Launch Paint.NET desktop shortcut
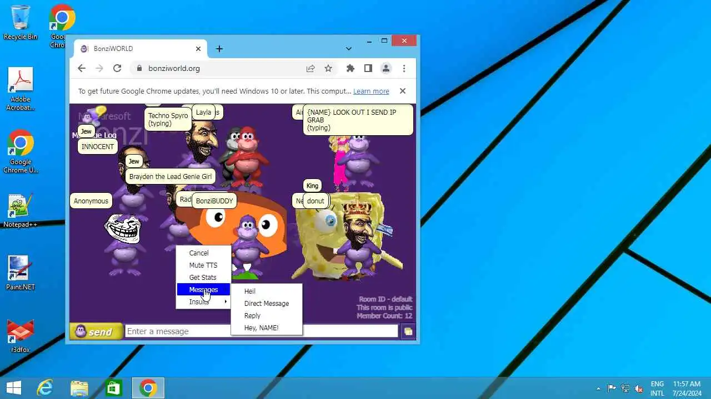Viewport: 711px width, 399px height. (x=21, y=273)
